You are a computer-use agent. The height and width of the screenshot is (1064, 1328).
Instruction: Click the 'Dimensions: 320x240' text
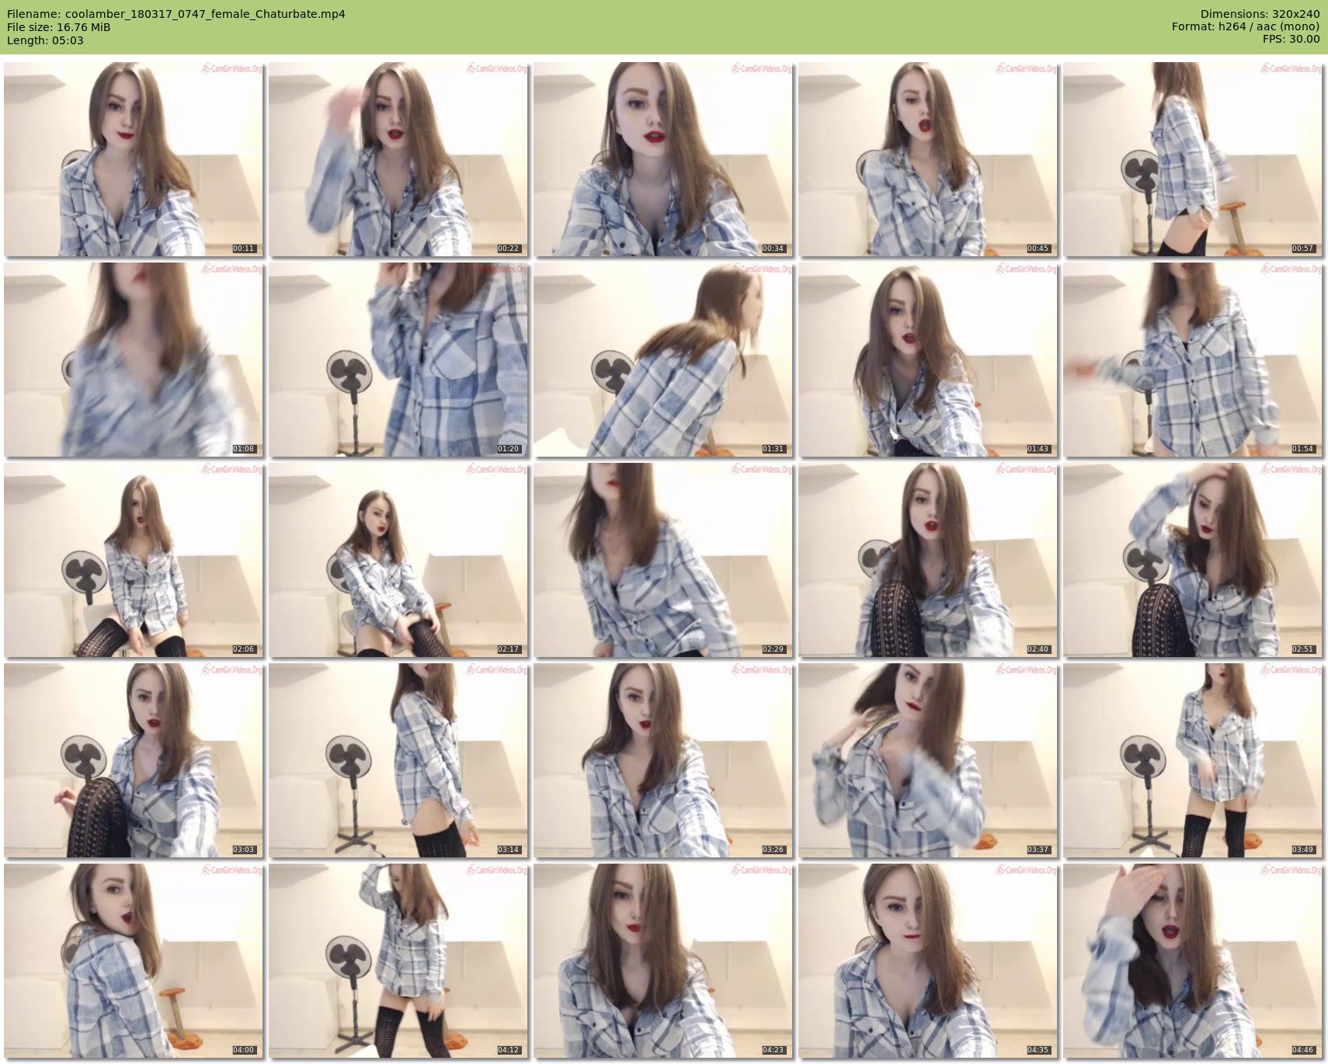pos(1260,14)
